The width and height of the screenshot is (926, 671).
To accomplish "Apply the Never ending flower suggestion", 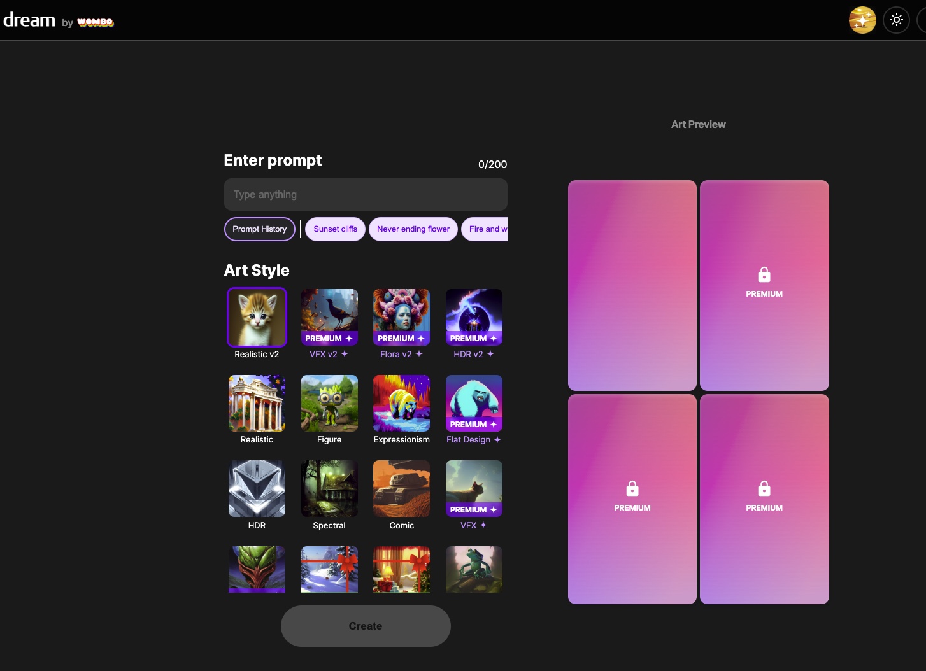I will [413, 229].
